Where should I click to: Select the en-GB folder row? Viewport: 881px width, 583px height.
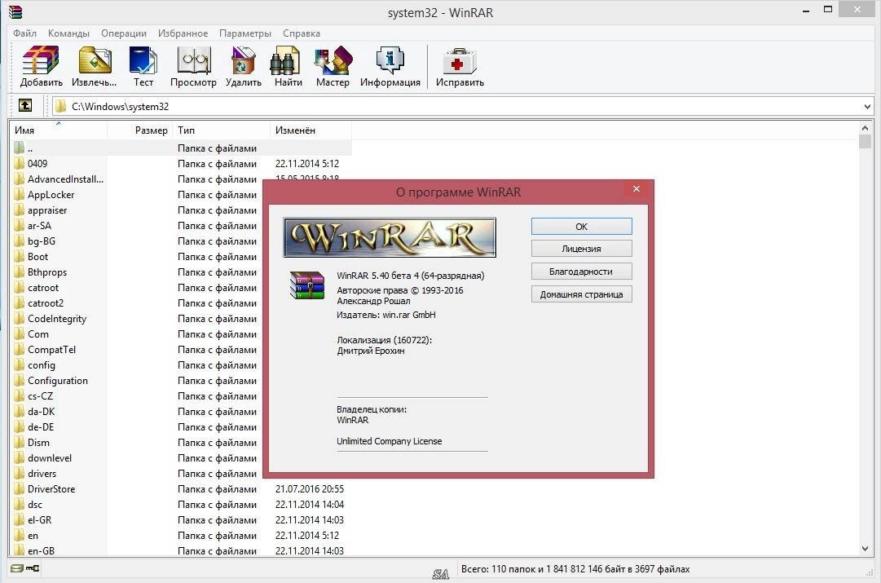181,551
